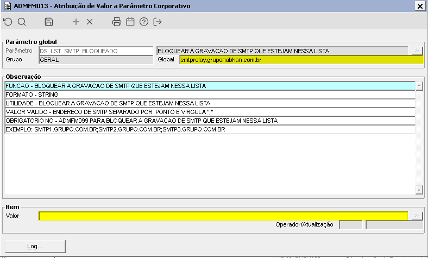Image resolution: width=428 pixels, height=258 pixels.
Task: Select row 'UTILIDADE - BLOQUEAR A GRAVACAO'
Action: pyautogui.click(x=210, y=104)
